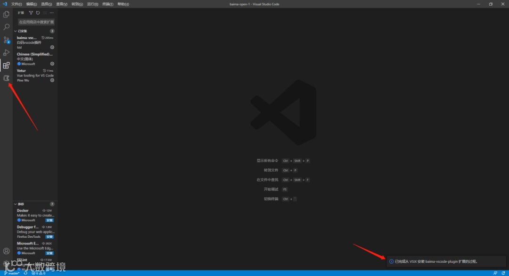Image resolution: width=509 pixels, height=276 pixels.
Task: Open the 查看(V) menu
Action: (x=62, y=4)
